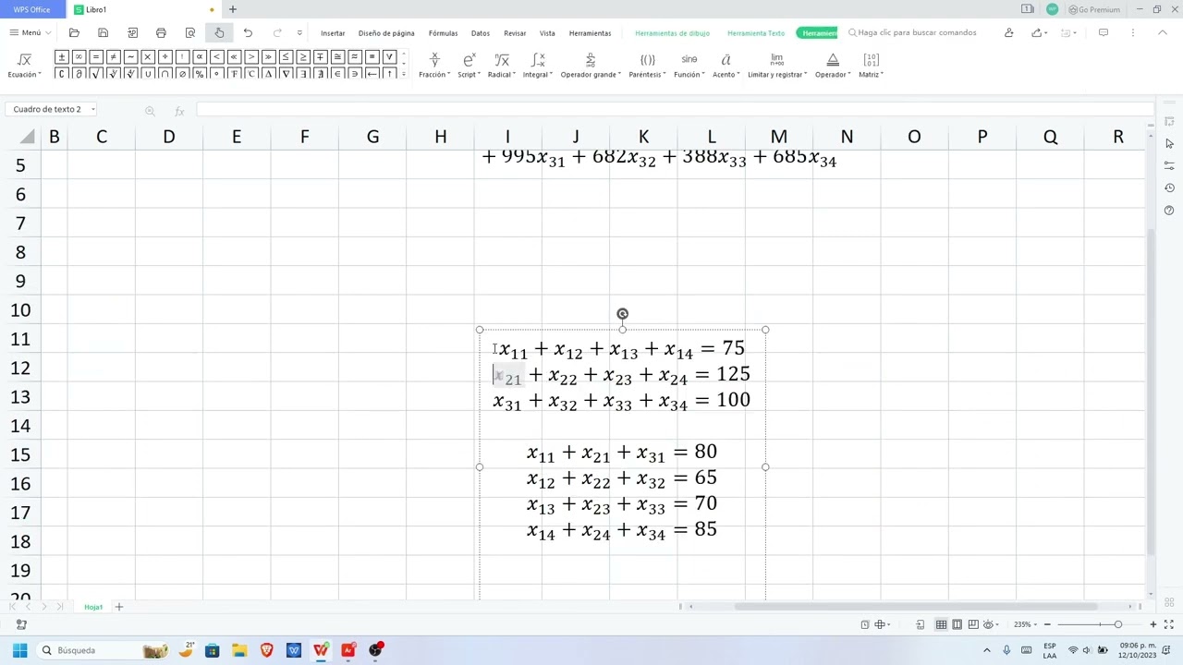The height and width of the screenshot is (665, 1183).
Task: Insert the percent symbol
Action: (x=200, y=74)
